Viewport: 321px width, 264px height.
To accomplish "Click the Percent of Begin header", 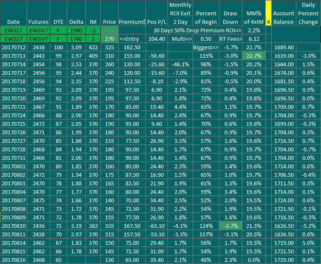I will tap(206, 13).
